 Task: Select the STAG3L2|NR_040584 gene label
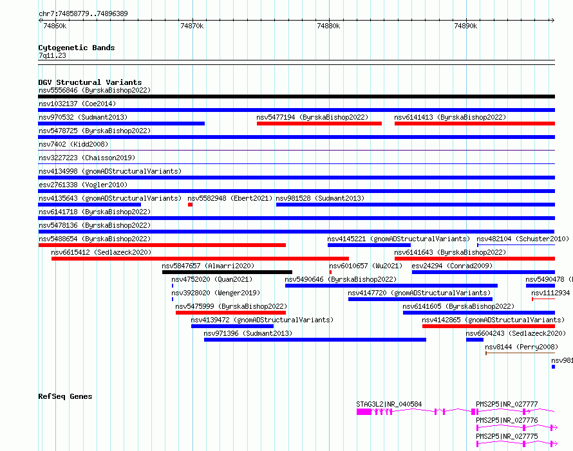pos(389,404)
